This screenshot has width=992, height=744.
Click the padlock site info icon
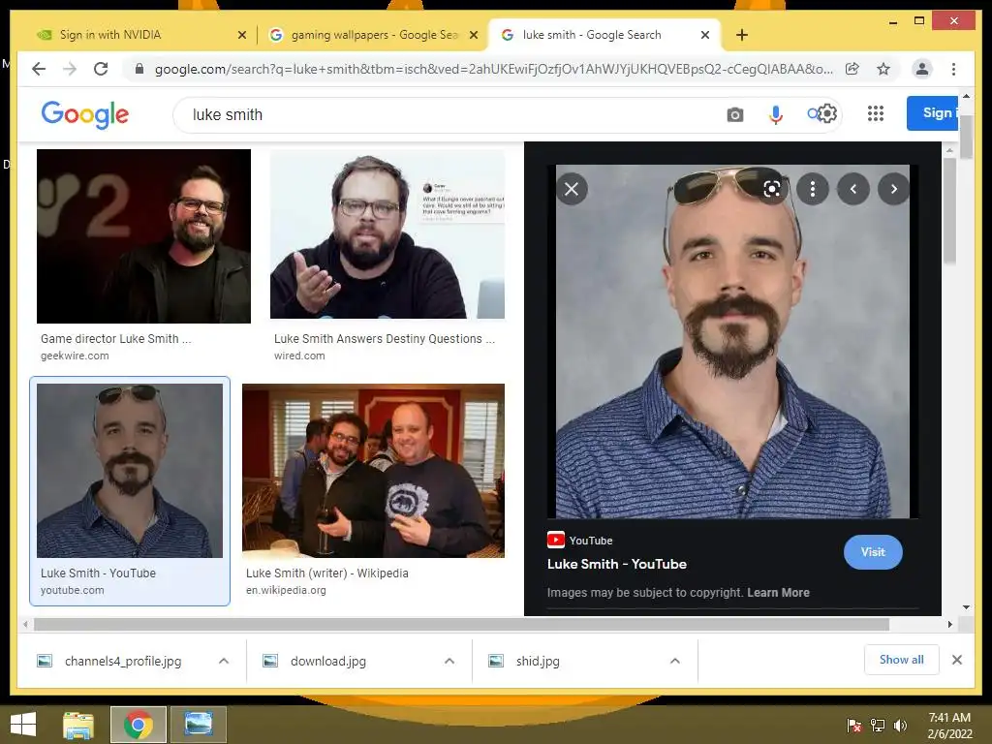point(139,69)
